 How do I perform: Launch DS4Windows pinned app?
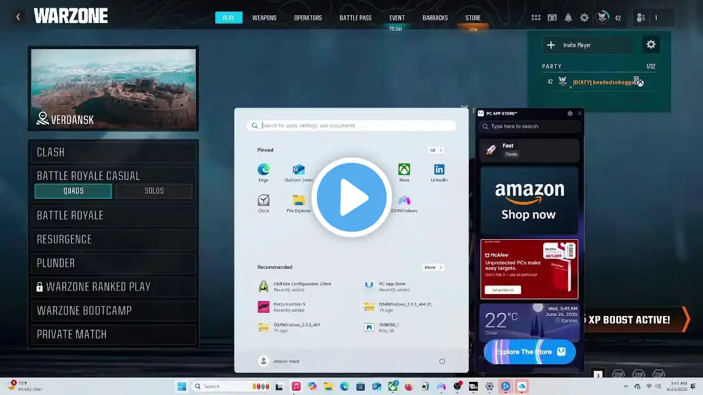[x=404, y=204]
